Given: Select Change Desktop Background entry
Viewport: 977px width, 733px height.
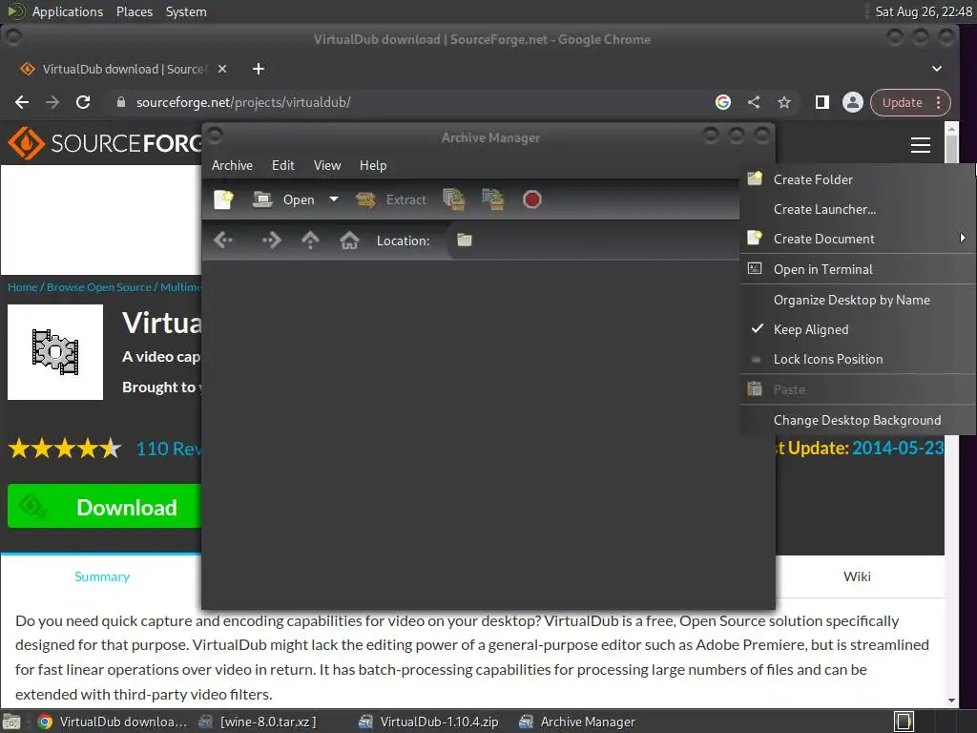Looking at the screenshot, I should pos(858,420).
